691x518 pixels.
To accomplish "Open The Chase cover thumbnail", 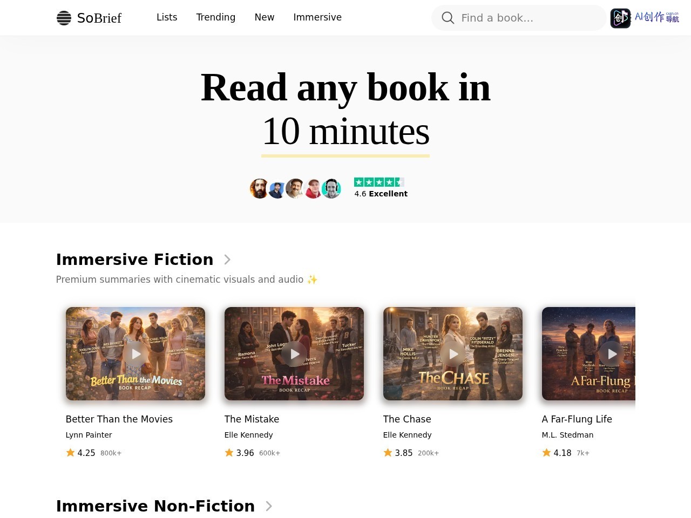I will click(x=453, y=354).
